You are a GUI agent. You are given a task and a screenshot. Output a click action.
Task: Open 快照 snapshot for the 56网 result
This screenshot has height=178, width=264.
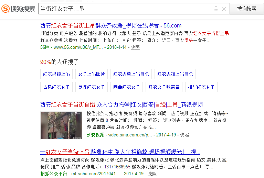click(x=135, y=47)
